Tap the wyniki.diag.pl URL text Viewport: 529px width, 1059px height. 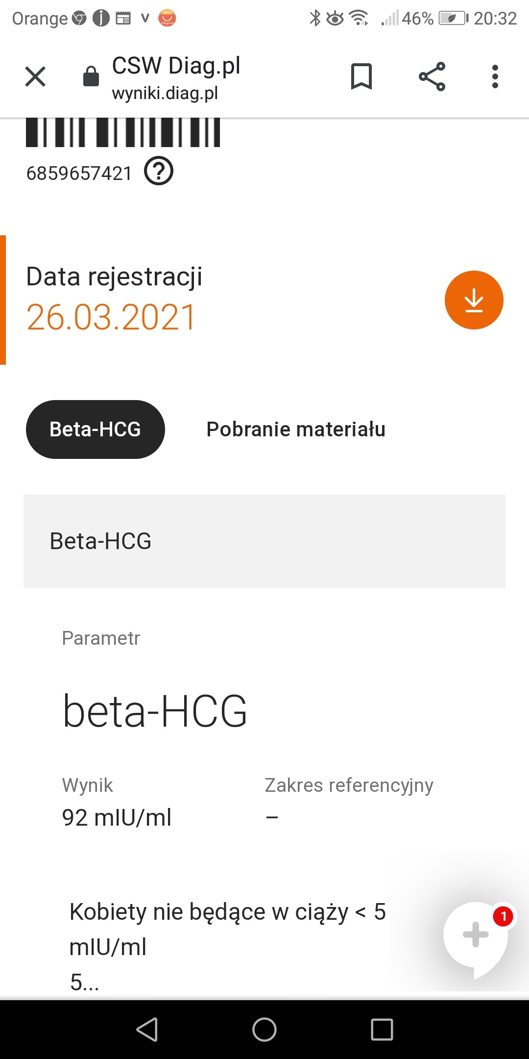point(165,93)
